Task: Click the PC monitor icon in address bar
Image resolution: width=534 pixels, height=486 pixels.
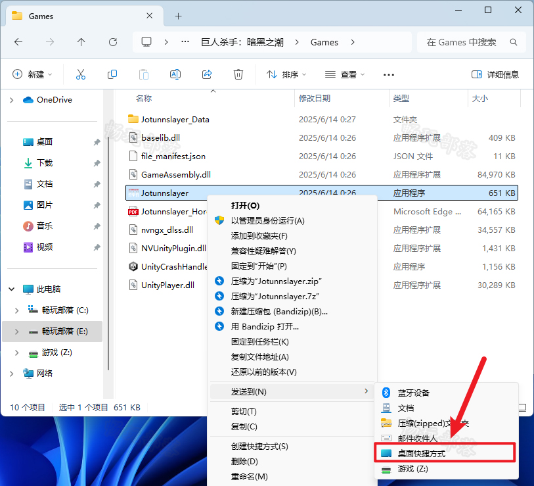Action: [x=146, y=42]
